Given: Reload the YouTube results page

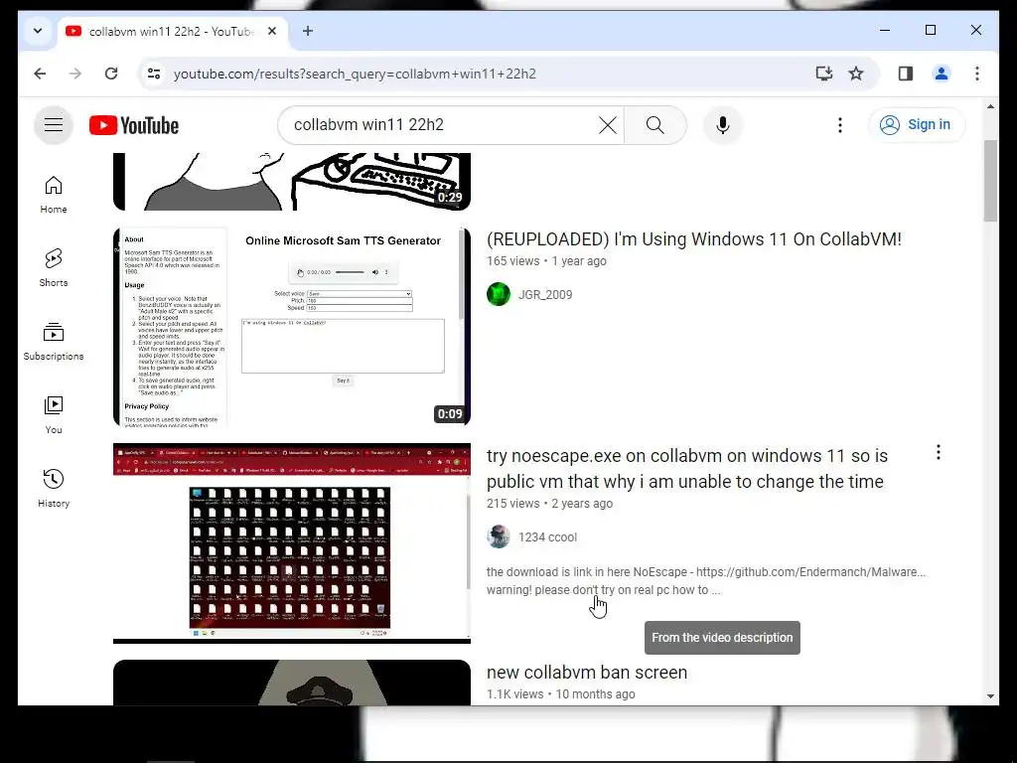Looking at the screenshot, I should [111, 74].
